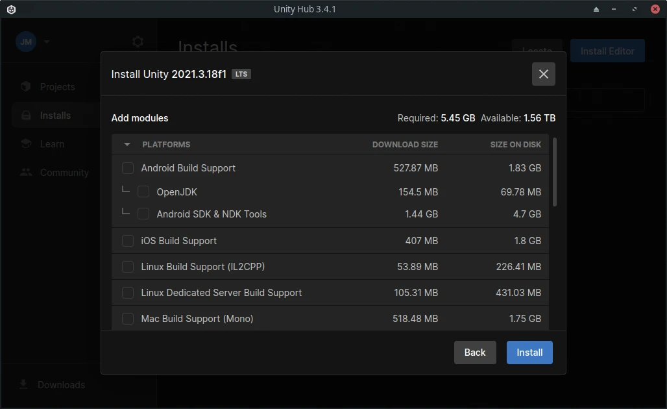
Task: Click the Back button
Action: pyautogui.click(x=474, y=352)
